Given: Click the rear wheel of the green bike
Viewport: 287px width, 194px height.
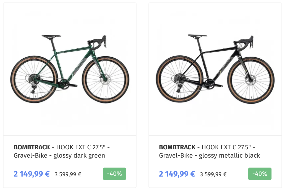Looking at the screenshot, I should pos(34,80).
